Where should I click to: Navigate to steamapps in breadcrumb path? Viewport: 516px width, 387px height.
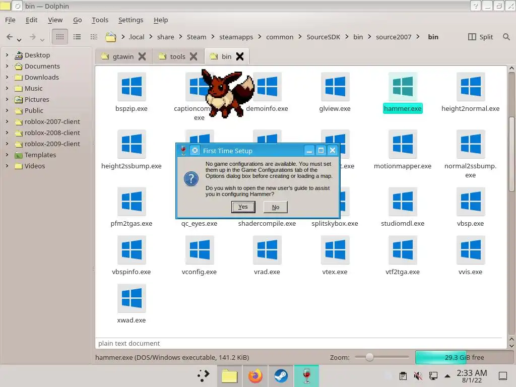coord(236,37)
